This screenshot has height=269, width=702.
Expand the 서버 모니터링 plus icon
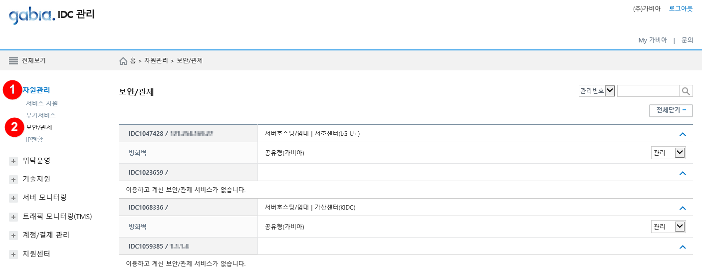[x=13, y=198]
